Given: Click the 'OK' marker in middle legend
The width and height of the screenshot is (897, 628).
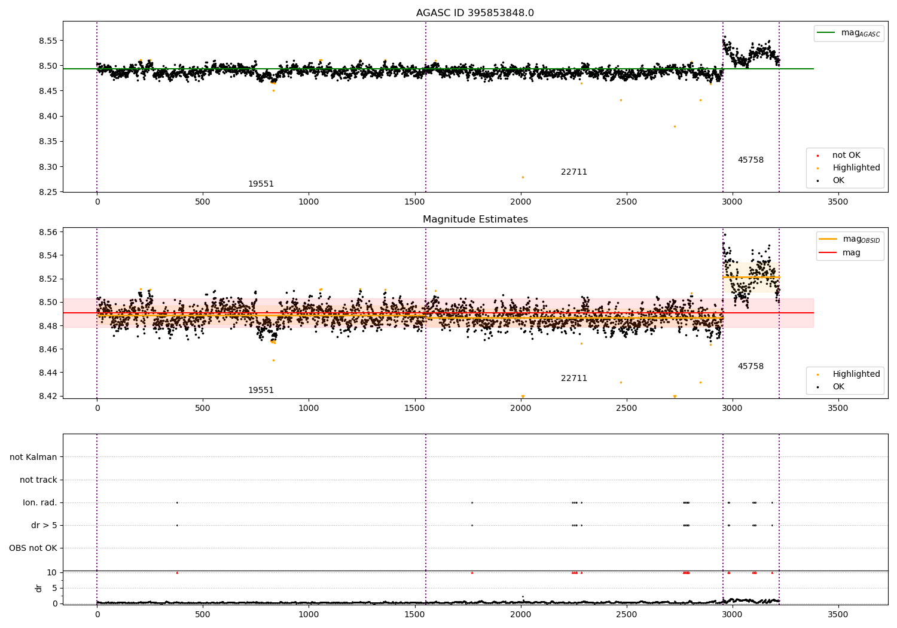Looking at the screenshot, I should click(817, 387).
